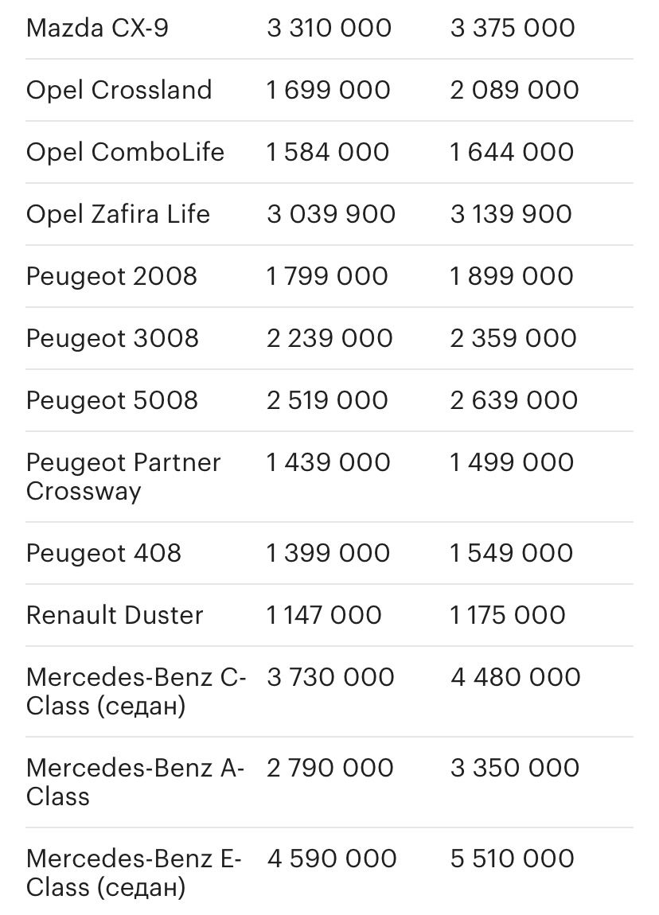Select the Peugeot 5008 row label

point(112,401)
